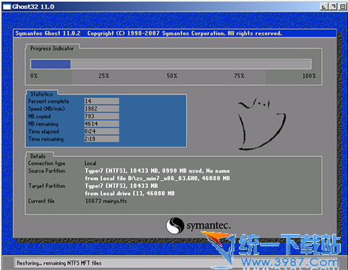The width and height of the screenshot is (348, 270).
Task: Select the Details panel heading
Action: [x=38, y=156]
